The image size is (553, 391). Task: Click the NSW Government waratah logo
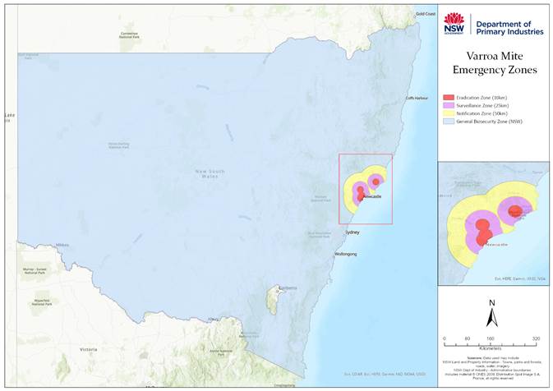tap(454, 25)
